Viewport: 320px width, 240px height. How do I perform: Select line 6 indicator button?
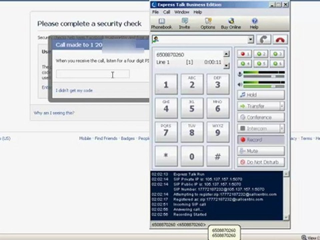277,64
